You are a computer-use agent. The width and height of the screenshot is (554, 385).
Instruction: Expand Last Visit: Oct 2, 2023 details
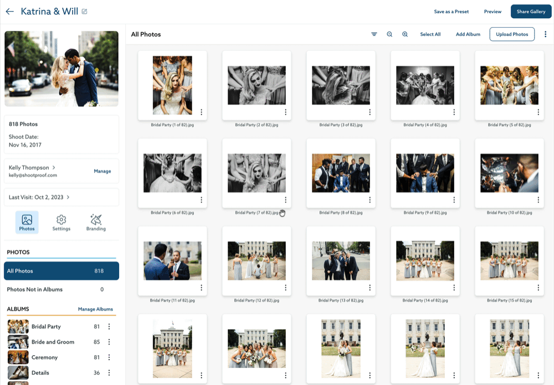coord(68,197)
